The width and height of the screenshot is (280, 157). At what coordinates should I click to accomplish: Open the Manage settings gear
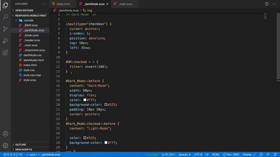(x=5, y=145)
